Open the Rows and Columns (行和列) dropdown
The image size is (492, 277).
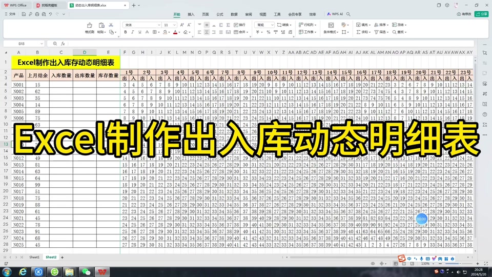click(307, 25)
